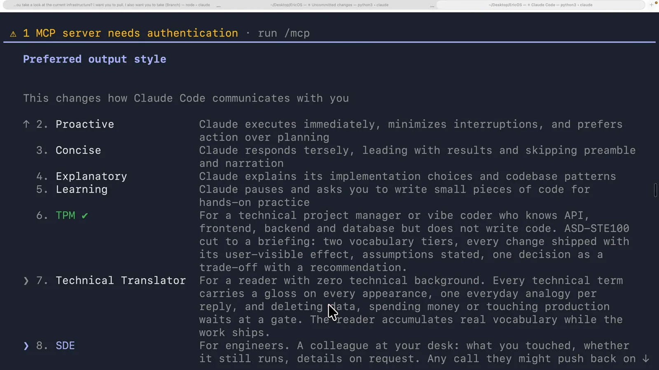Choose the TPM output style
This screenshot has width=659, height=370.
(x=65, y=215)
